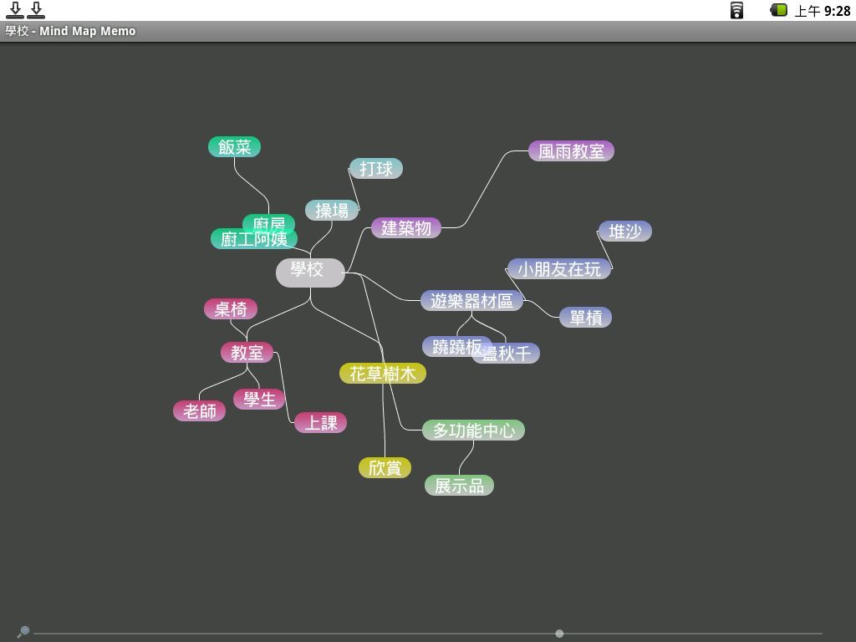Viewport: 856px width, 642px height.
Task: Tap the 堆沙 node
Action: point(624,232)
